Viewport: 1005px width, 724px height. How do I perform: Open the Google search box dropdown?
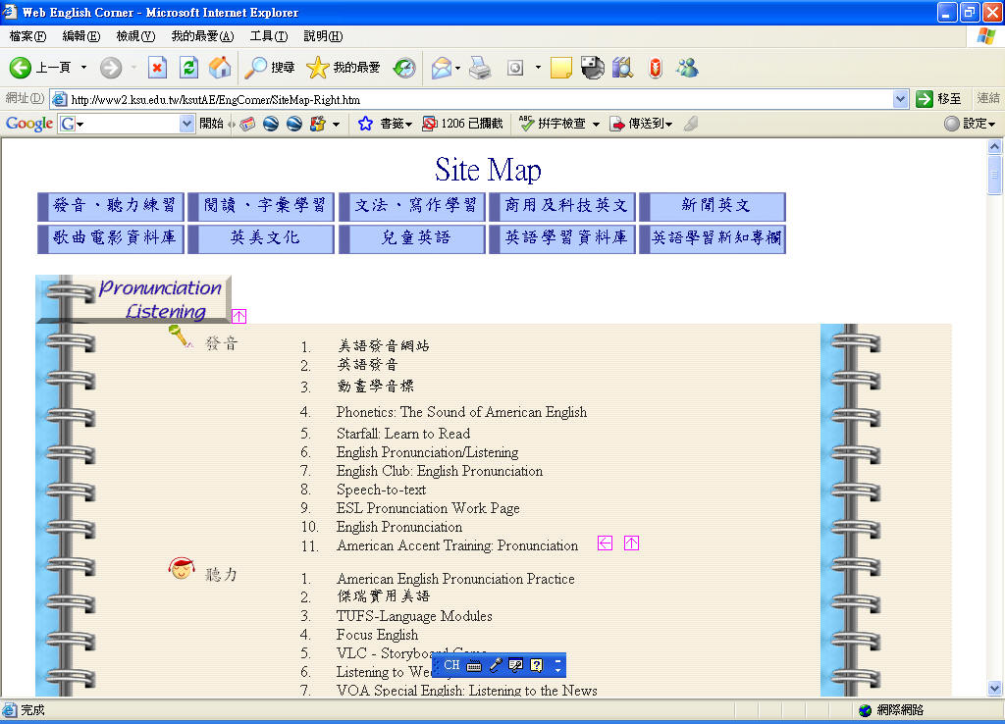point(186,124)
